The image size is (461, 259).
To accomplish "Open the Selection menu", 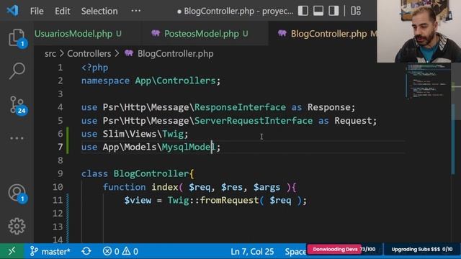I will [99, 12].
